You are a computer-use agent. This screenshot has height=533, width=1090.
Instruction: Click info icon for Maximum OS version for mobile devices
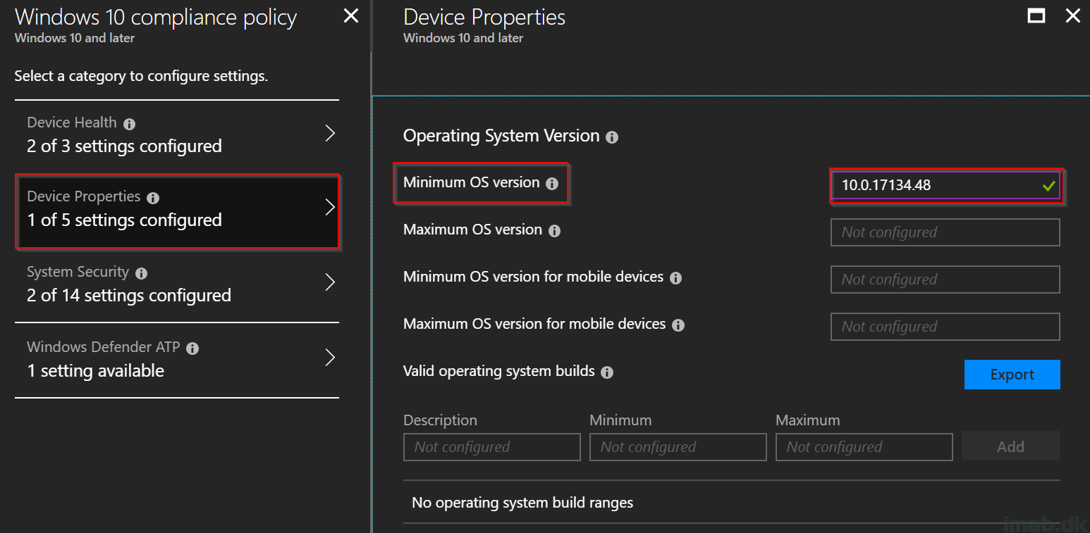(x=678, y=325)
